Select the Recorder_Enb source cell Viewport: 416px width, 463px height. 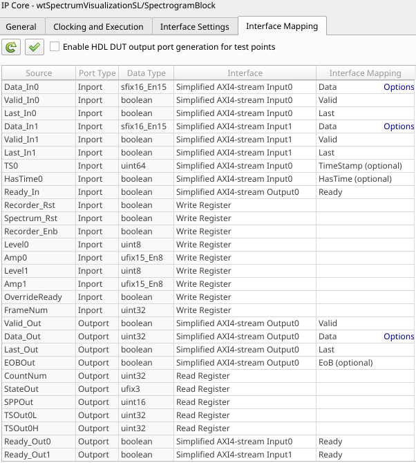click(x=39, y=231)
